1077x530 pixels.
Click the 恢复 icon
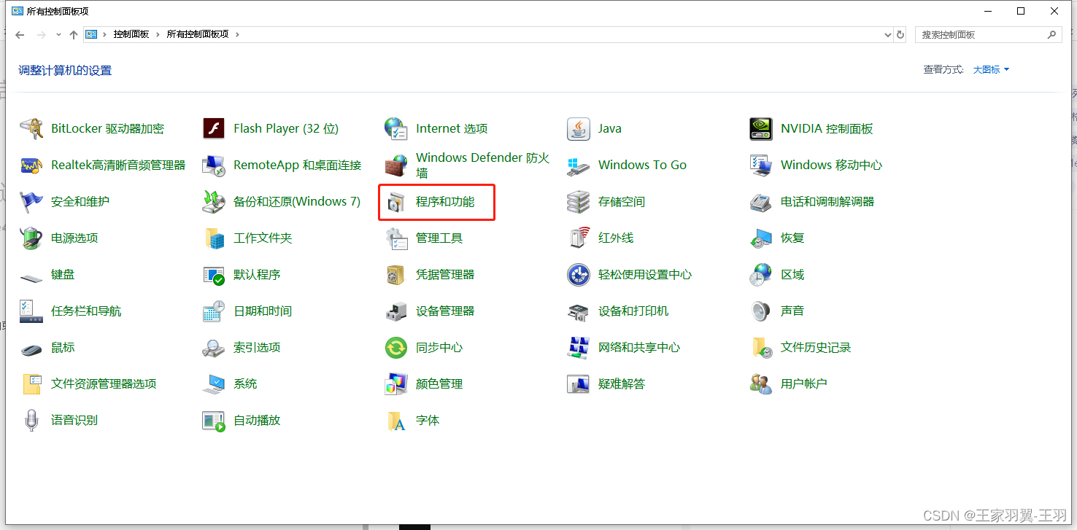pyautogui.click(x=761, y=238)
